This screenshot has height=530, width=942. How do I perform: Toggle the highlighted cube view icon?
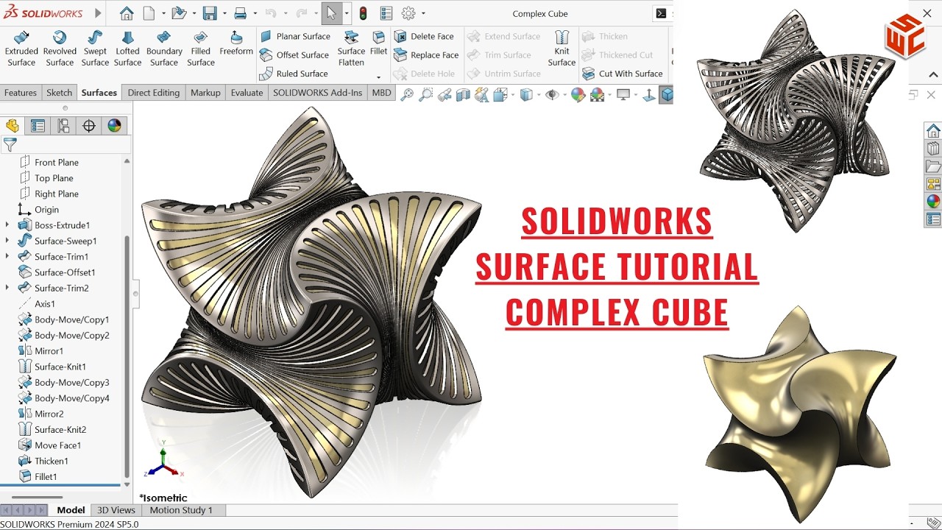coord(667,94)
